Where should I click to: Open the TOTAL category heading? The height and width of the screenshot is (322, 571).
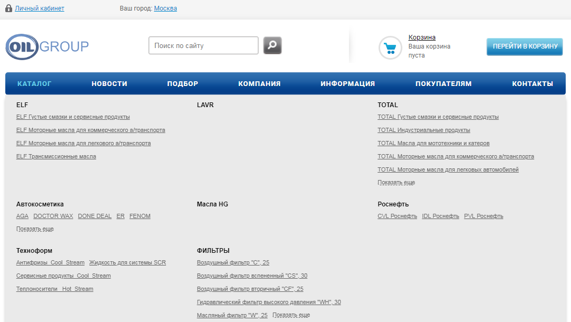388,105
